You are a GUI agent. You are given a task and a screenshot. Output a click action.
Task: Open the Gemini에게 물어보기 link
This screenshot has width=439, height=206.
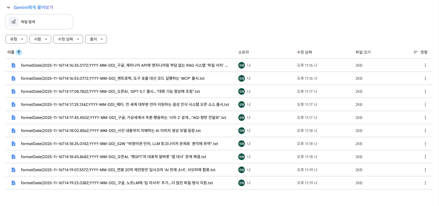pyautogui.click(x=33, y=7)
